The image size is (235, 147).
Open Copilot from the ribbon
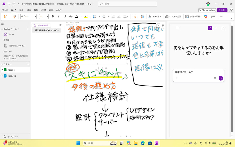click(210, 16)
